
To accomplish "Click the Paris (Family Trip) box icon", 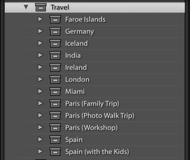I will tap(55, 103).
